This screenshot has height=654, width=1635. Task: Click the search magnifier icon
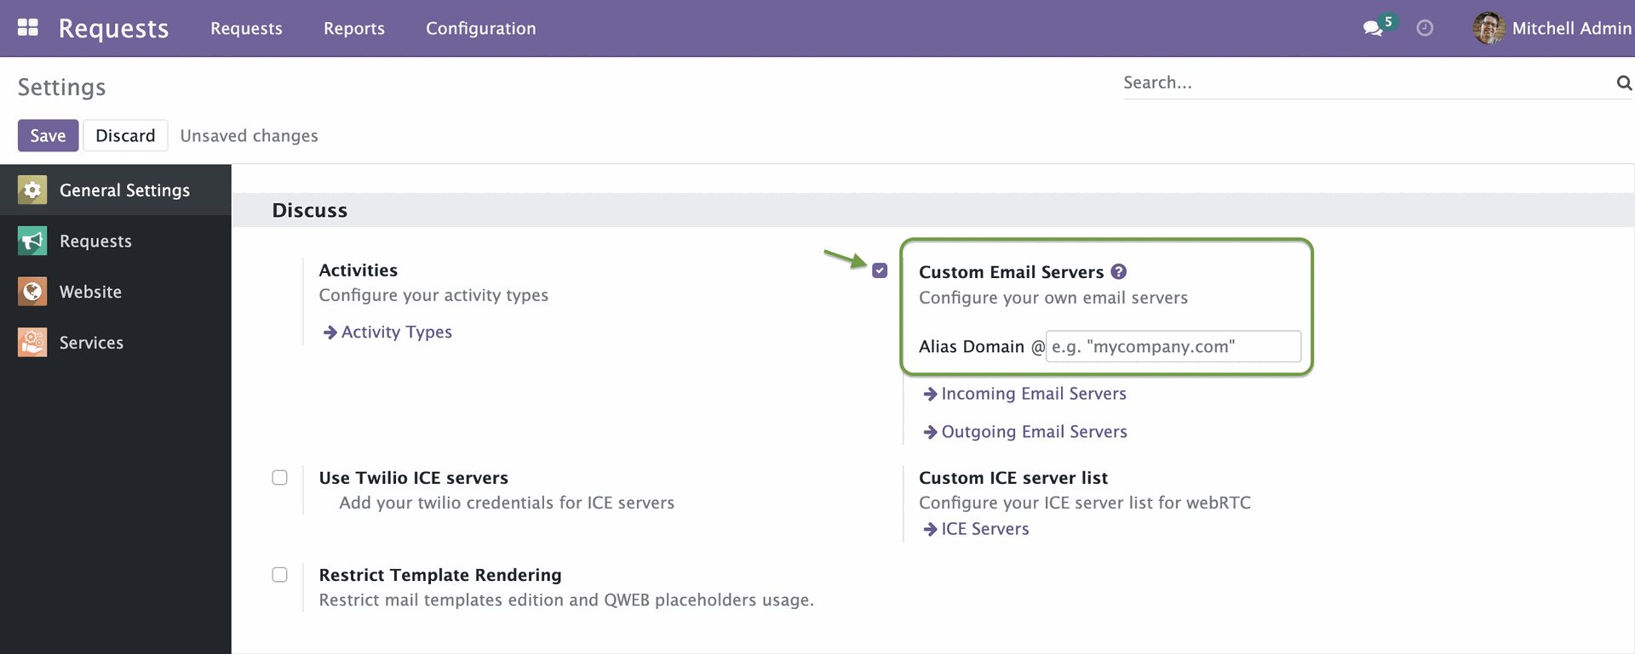pyautogui.click(x=1624, y=82)
